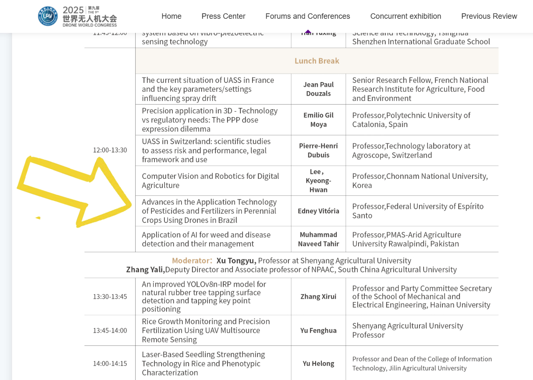Click the 14:00-14:15 time slot

click(110, 363)
